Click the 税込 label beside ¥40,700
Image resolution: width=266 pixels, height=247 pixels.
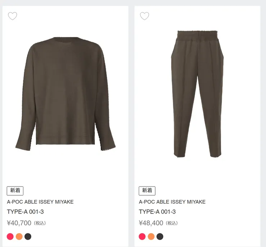[x=40, y=223]
